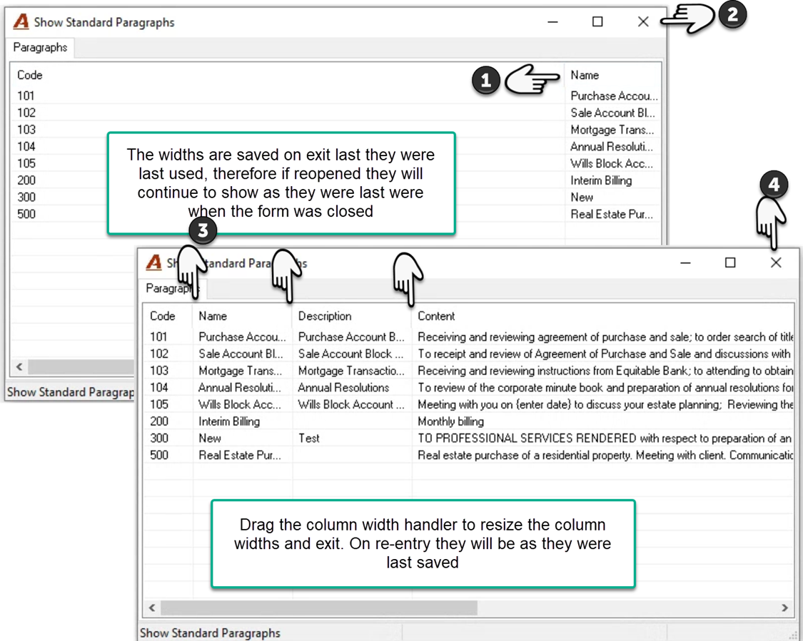The image size is (803, 641).
Task: Click the app logo icon in the back window title bar
Action: pos(21,22)
